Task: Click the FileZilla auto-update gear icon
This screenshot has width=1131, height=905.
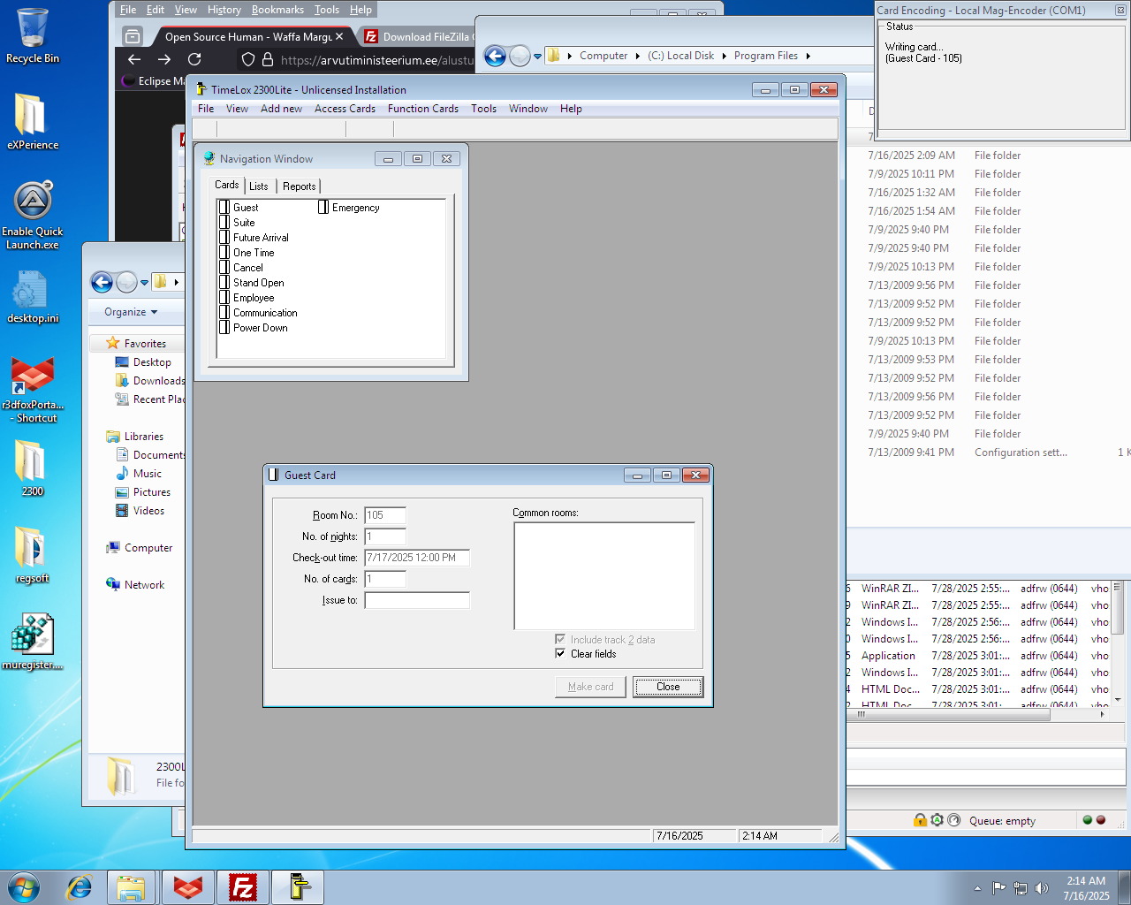Action: (x=937, y=820)
